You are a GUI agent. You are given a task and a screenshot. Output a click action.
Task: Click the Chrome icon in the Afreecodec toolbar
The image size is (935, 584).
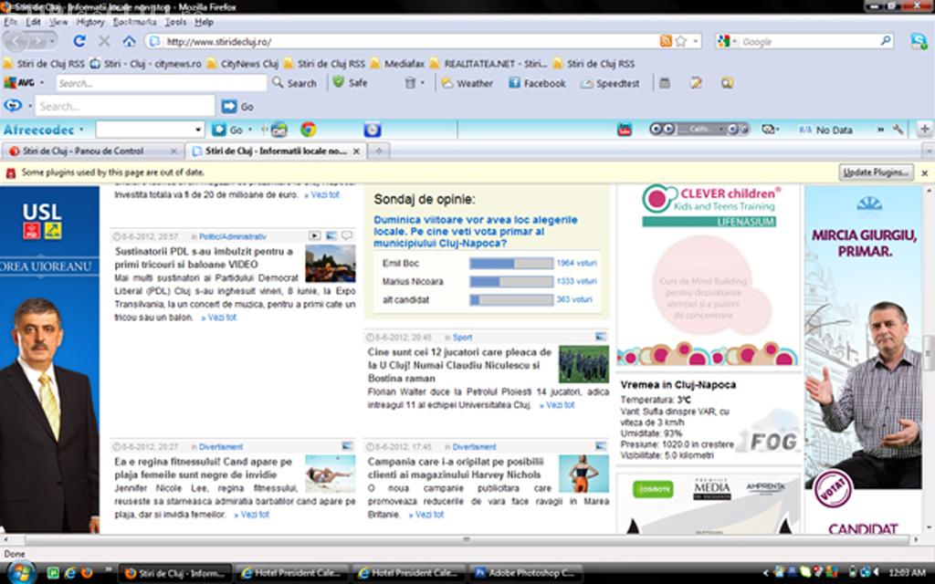(x=309, y=130)
